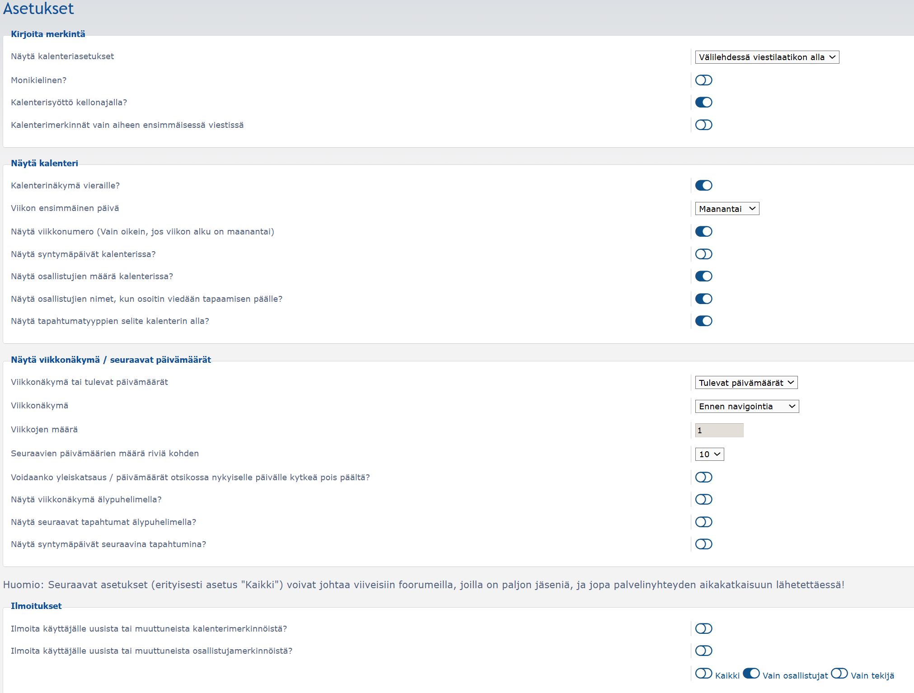914x693 pixels.
Task: Disable Kalenterisyöttö kellonajalla toggle
Action: [703, 103]
